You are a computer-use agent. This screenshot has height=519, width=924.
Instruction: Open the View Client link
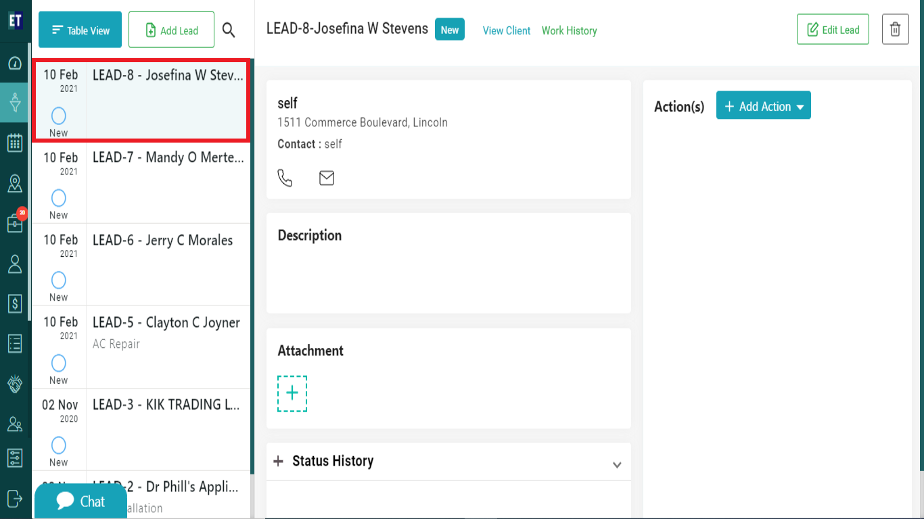tap(507, 30)
